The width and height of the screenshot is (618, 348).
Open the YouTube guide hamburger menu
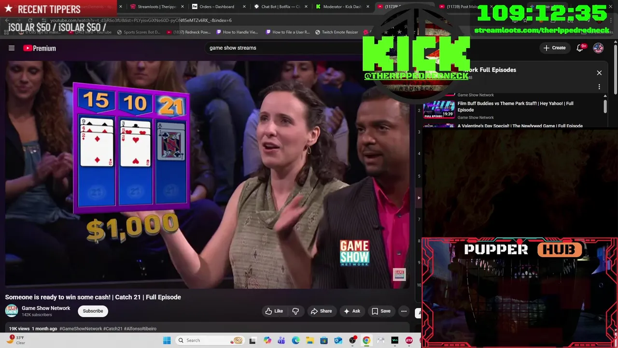coord(12,48)
